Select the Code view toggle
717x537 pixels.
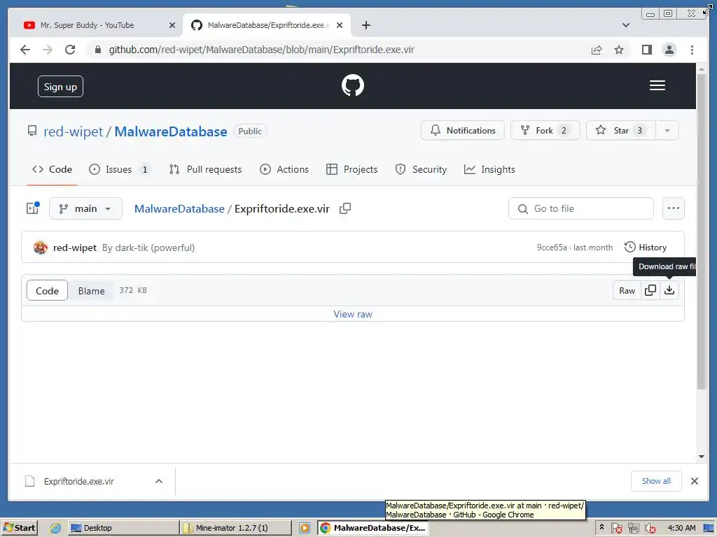(x=47, y=290)
